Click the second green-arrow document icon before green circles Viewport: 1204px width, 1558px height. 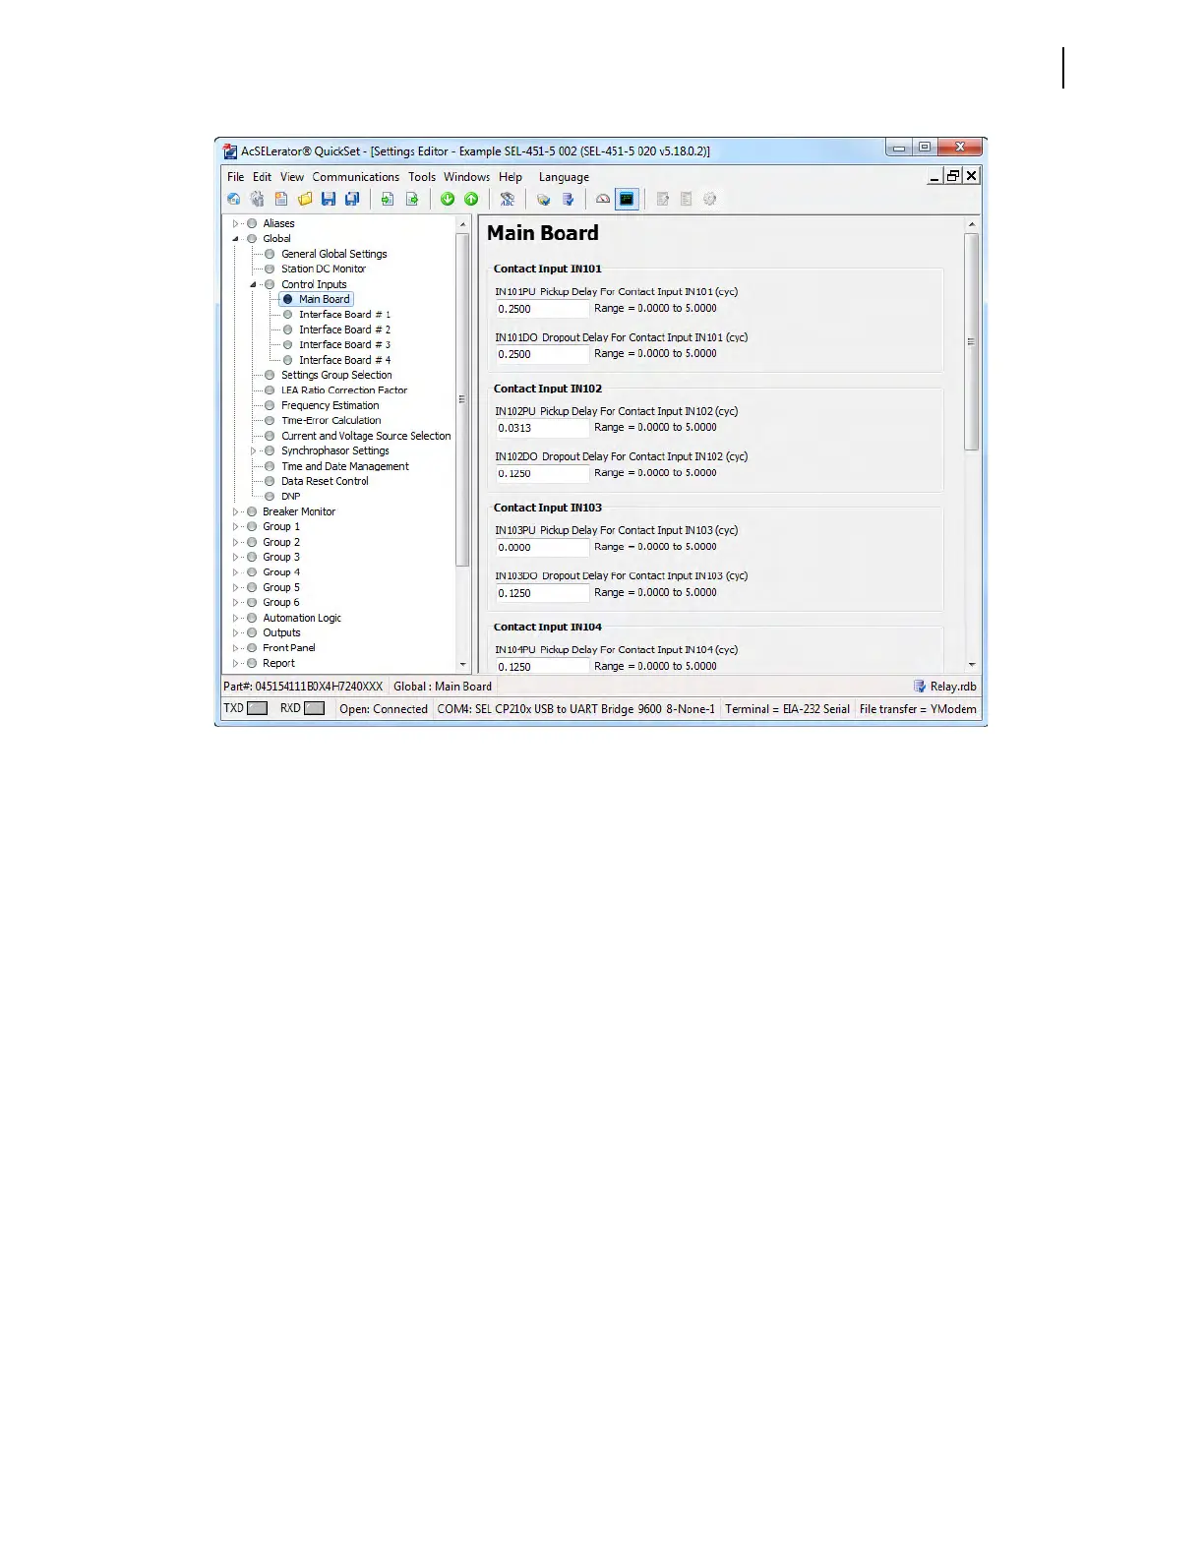coord(412,199)
